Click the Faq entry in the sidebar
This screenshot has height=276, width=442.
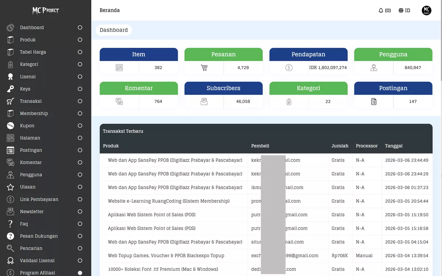24,223
